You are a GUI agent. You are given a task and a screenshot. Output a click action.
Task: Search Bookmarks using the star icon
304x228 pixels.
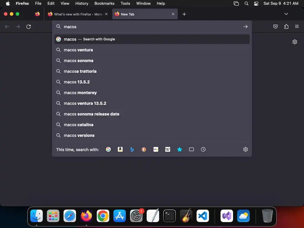[x=180, y=149]
